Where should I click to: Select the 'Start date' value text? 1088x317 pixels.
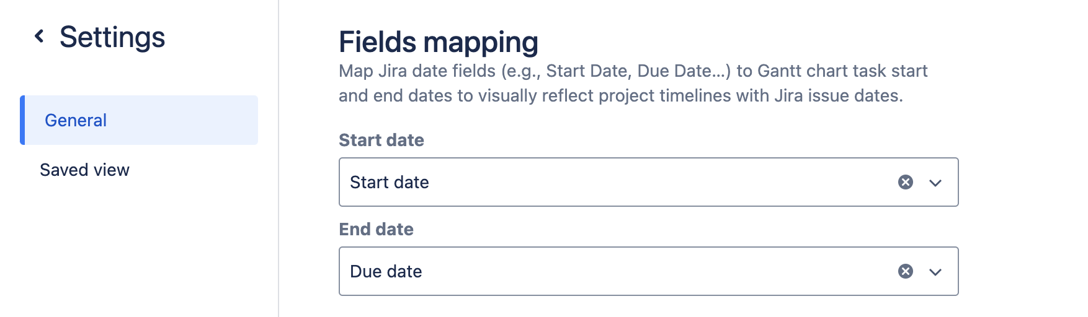(x=390, y=182)
